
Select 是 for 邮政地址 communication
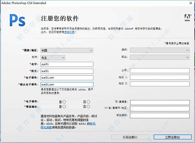(x=64, y=106)
